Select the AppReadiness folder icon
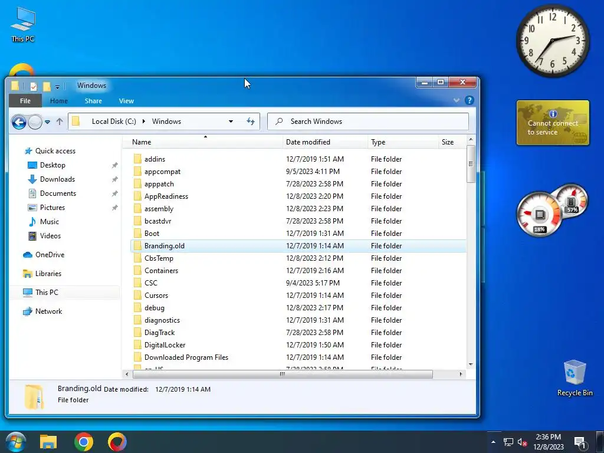Viewport: 604px width, 453px height. coord(137,196)
